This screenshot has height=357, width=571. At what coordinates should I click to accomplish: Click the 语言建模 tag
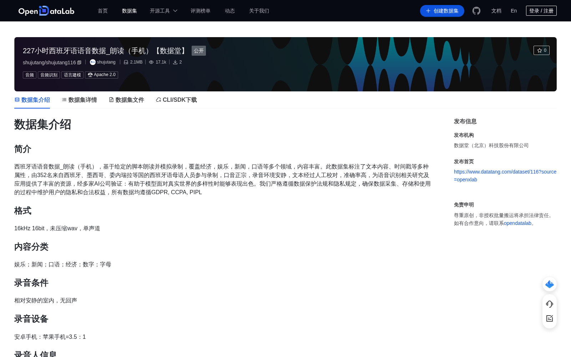72,75
